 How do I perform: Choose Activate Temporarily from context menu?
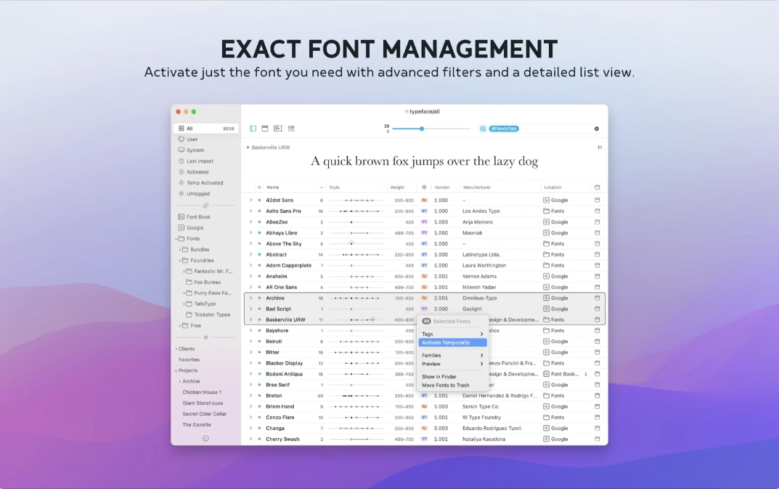(446, 342)
